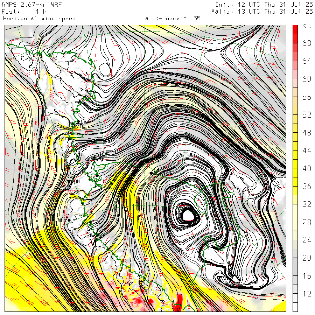This screenshot has width=315, height=315.
Task: Pick the white swatch below the 12 label
Action: (x=295, y=307)
